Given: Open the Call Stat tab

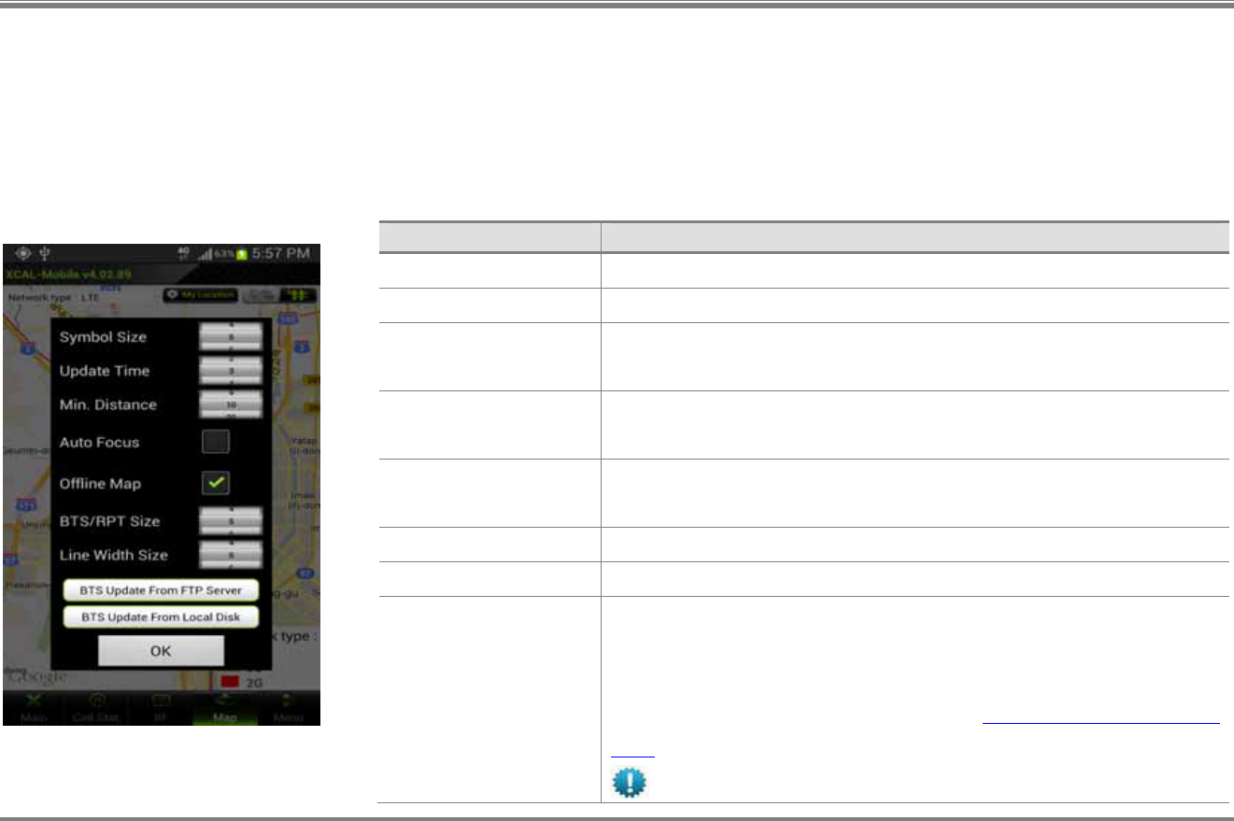Looking at the screenshot, I should coord(97,709).
